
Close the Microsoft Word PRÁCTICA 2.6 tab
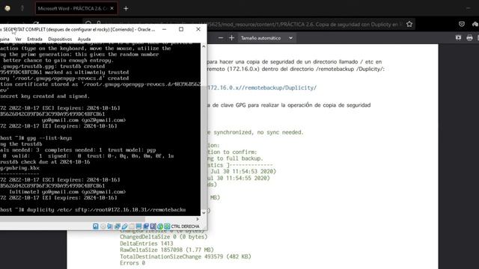(112, 8)
